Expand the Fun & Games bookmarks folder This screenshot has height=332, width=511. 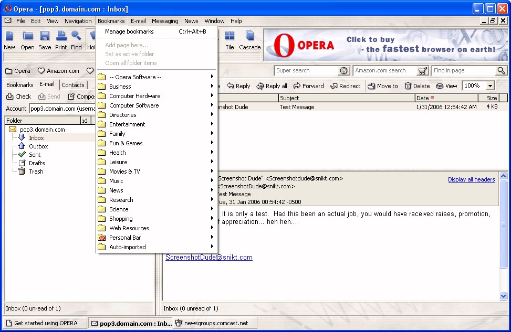coord(157,143)
